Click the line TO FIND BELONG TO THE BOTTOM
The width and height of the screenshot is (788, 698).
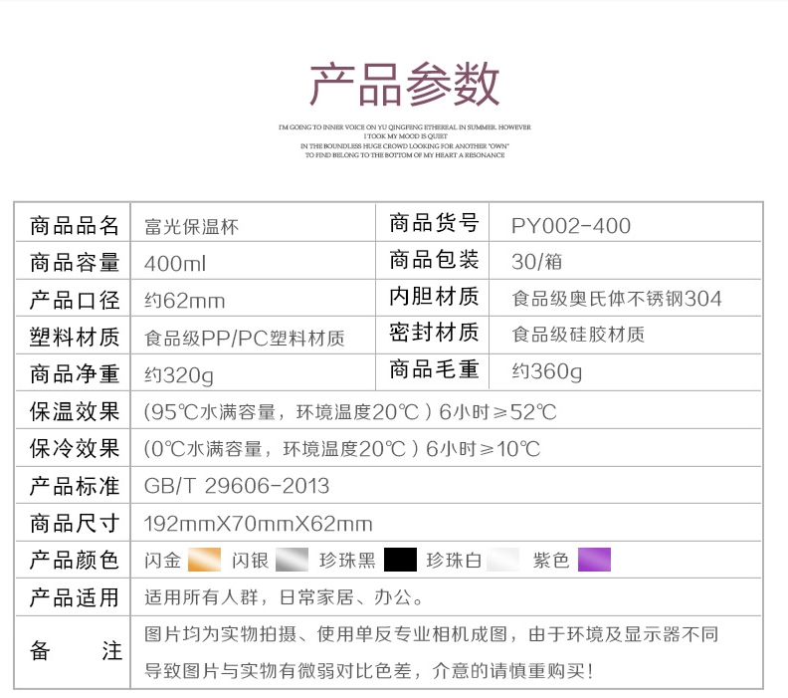pos(405,155)
